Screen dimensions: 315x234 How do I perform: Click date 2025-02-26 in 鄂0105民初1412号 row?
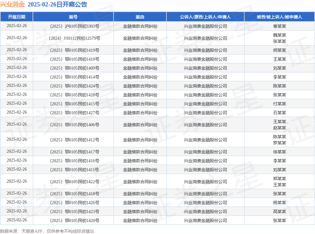tap(17, 139)
